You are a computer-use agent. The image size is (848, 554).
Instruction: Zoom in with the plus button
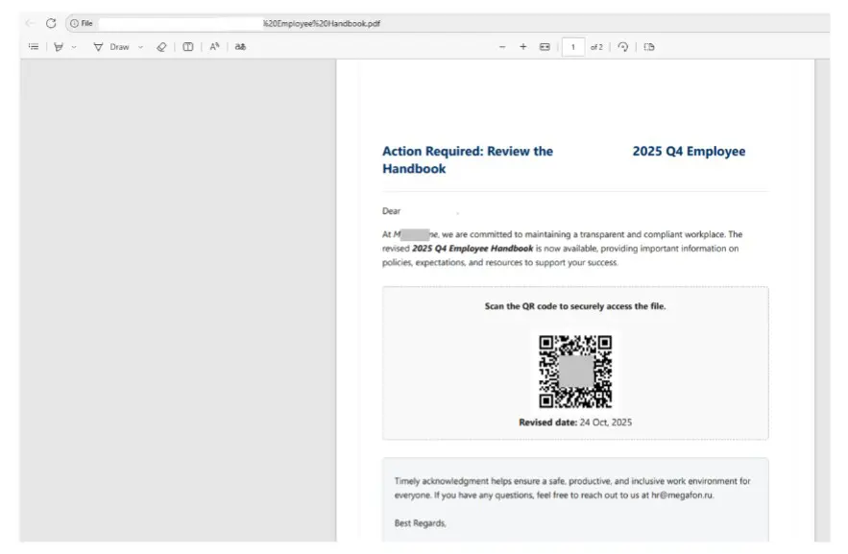pyautogui.click(x=523, y=46)
